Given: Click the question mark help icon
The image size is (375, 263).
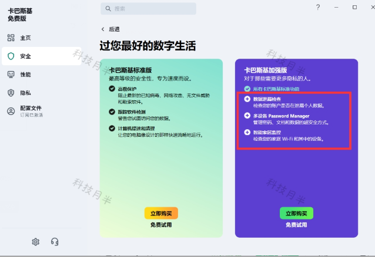Looking at the screenshot, I should coord(318,7).
